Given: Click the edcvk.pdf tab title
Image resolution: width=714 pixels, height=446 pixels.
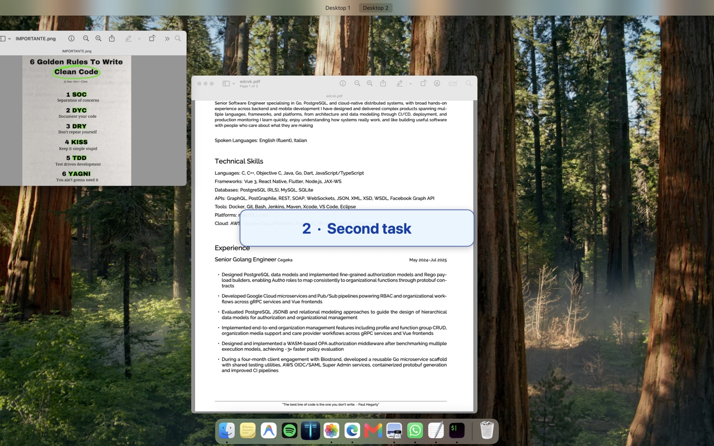Looking at the screenshot, I should coord(334,96).
